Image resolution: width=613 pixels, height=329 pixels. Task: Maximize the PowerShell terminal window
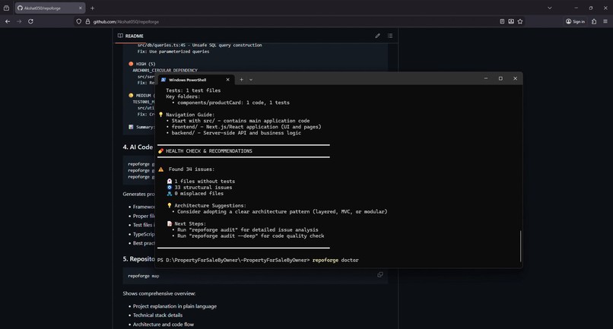(x=500, y=78)
